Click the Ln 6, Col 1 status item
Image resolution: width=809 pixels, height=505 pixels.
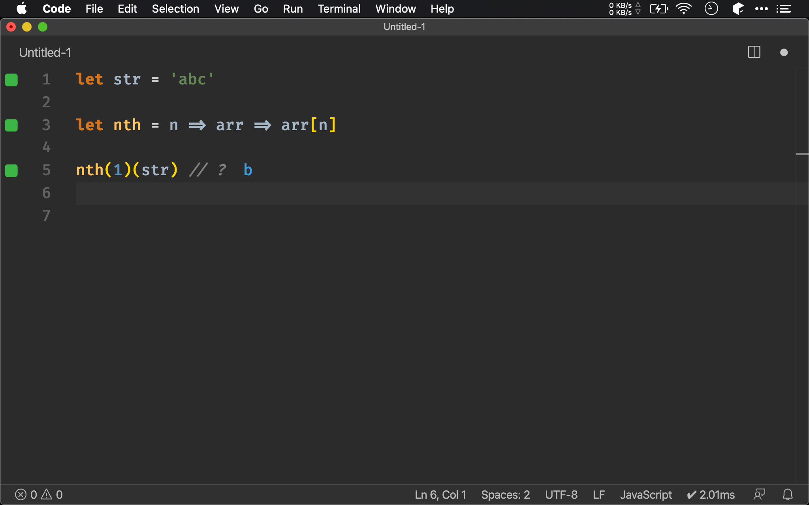coord(440,495)
